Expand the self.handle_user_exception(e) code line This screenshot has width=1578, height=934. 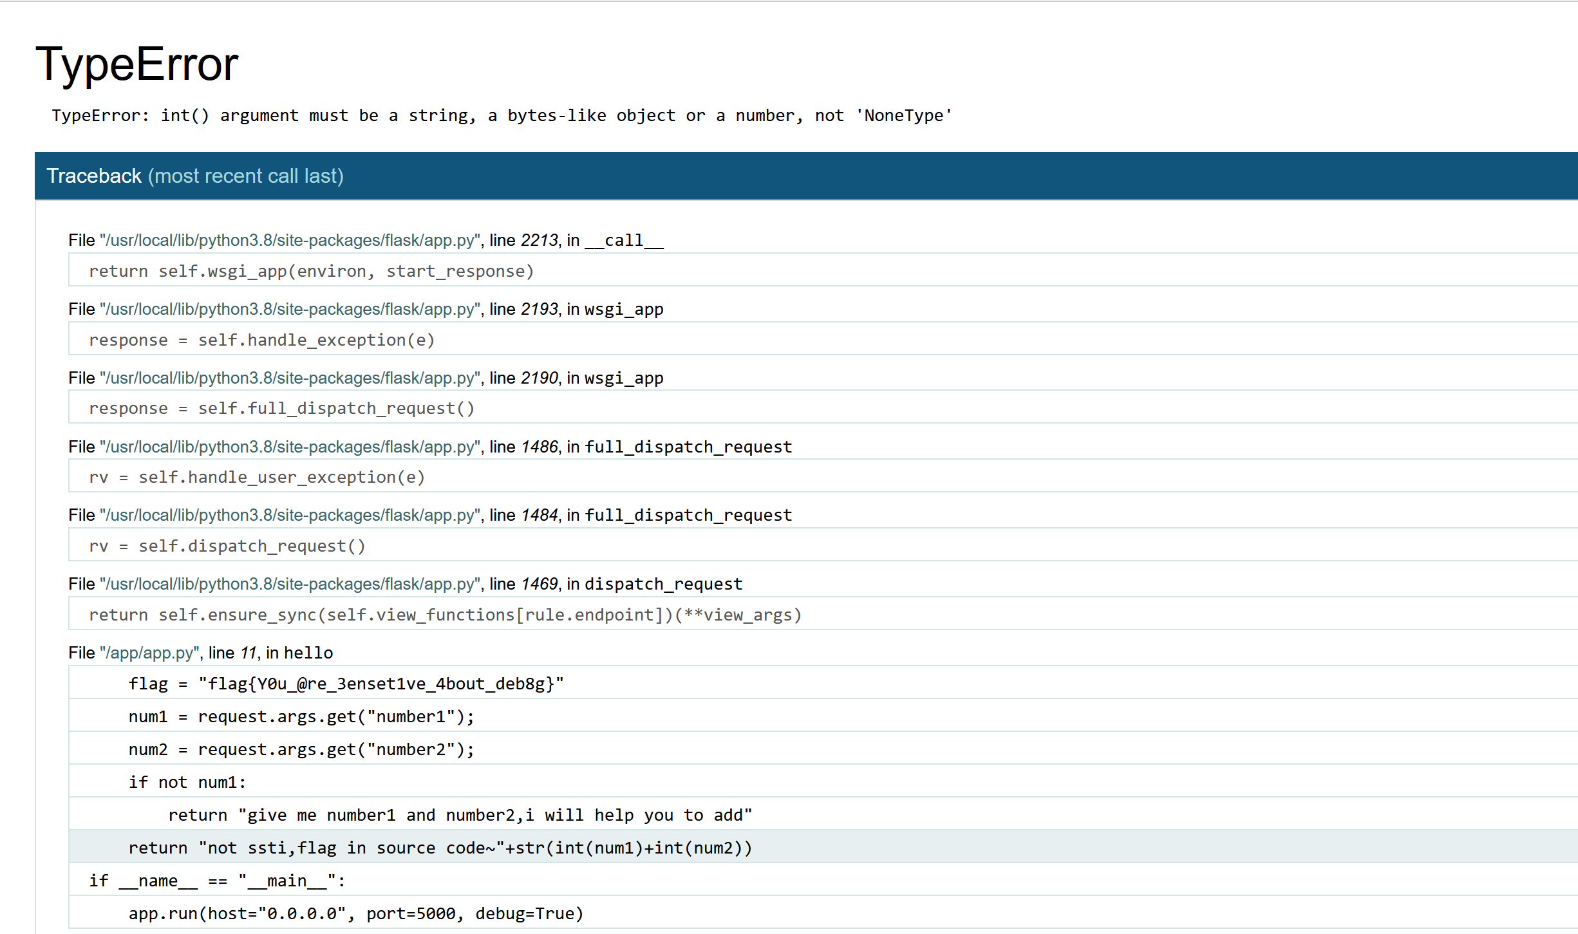tap(823, 477)
